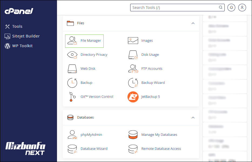The width and height of the screenshot is (252, 162).
Task: Go to the FTP Accounts link
Action: (152, 69)
